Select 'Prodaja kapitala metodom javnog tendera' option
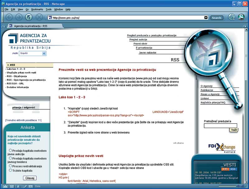This screenshot has width=249, height=189. click(x=10, y=158)
